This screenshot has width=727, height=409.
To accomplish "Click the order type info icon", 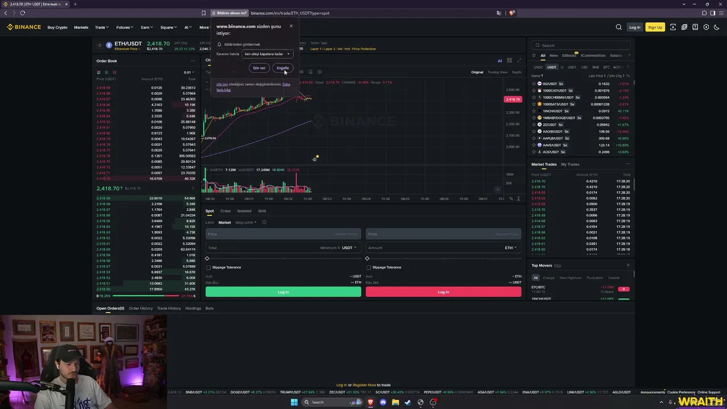I will (x=264, y=223).
